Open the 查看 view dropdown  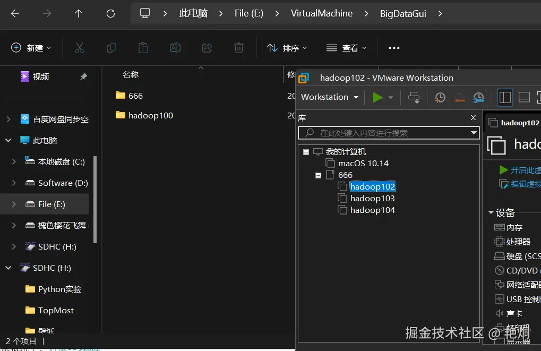click(x=346, y=48)
